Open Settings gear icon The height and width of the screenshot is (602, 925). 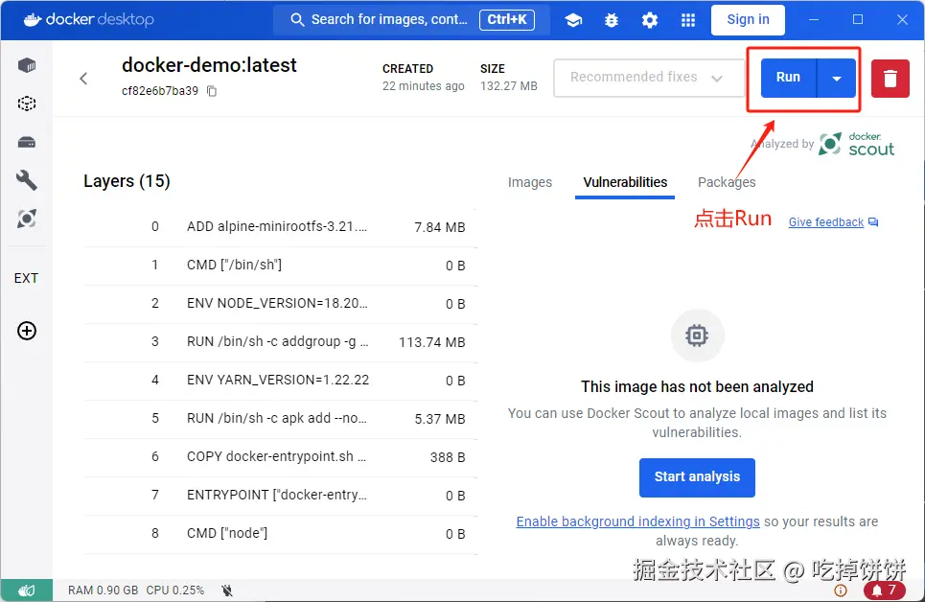650,20
